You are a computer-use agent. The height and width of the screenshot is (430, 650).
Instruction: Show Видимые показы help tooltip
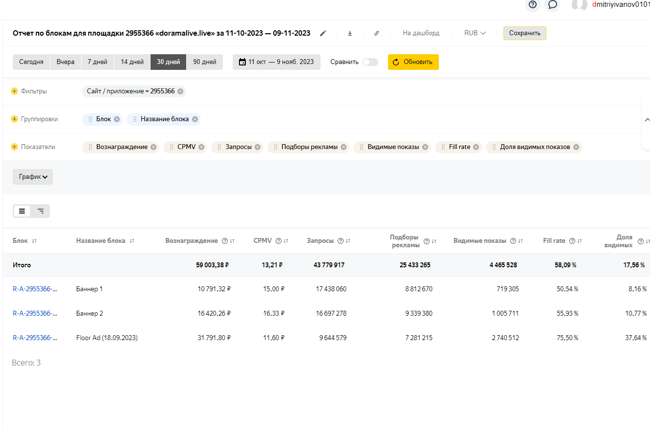tap(513, 241)
